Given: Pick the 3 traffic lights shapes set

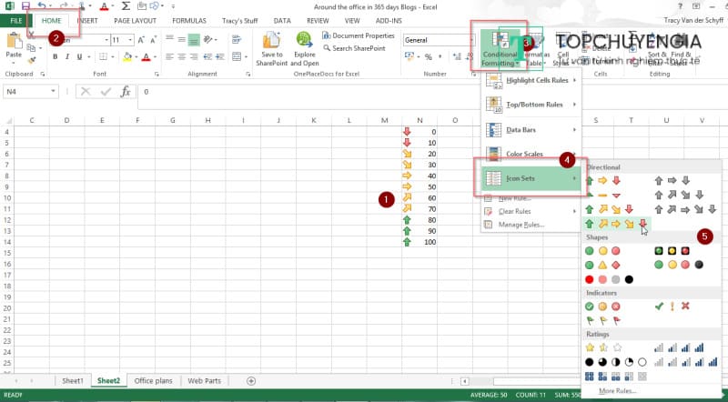Looking at the screenshot, I should pos(602,251).
